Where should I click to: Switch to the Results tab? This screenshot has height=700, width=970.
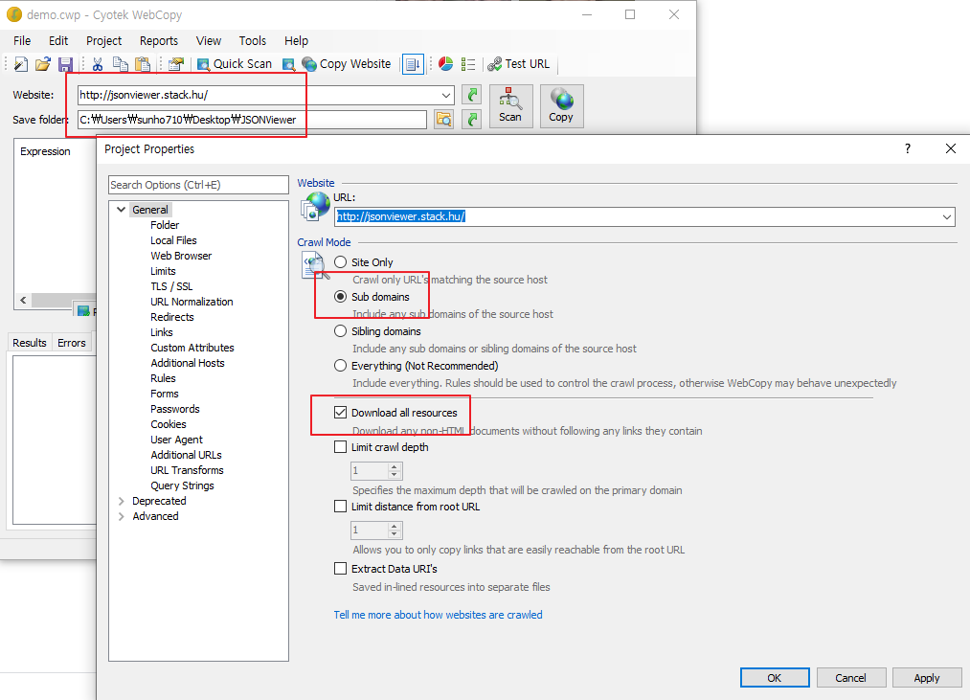tap(30, 342)
